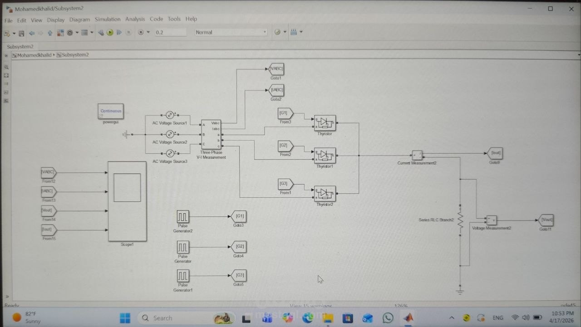Screen dimensions: 581x327
Task: Fit the diagram to view
Action: pyautogui.click(x=6, y=75)
